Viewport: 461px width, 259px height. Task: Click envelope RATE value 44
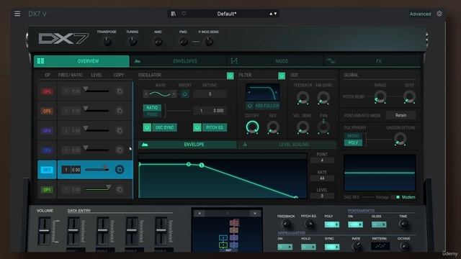pyautogui.click(x=322, y=178)
